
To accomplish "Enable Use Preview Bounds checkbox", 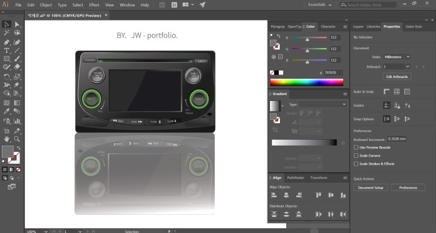I will 356,147.
